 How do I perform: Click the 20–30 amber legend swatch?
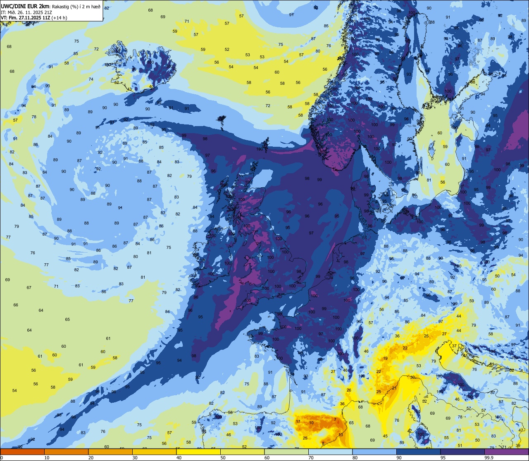tap(110, 452)
